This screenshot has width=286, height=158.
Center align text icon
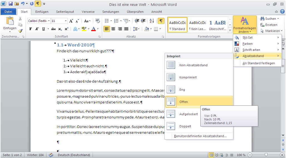(113, 29)
